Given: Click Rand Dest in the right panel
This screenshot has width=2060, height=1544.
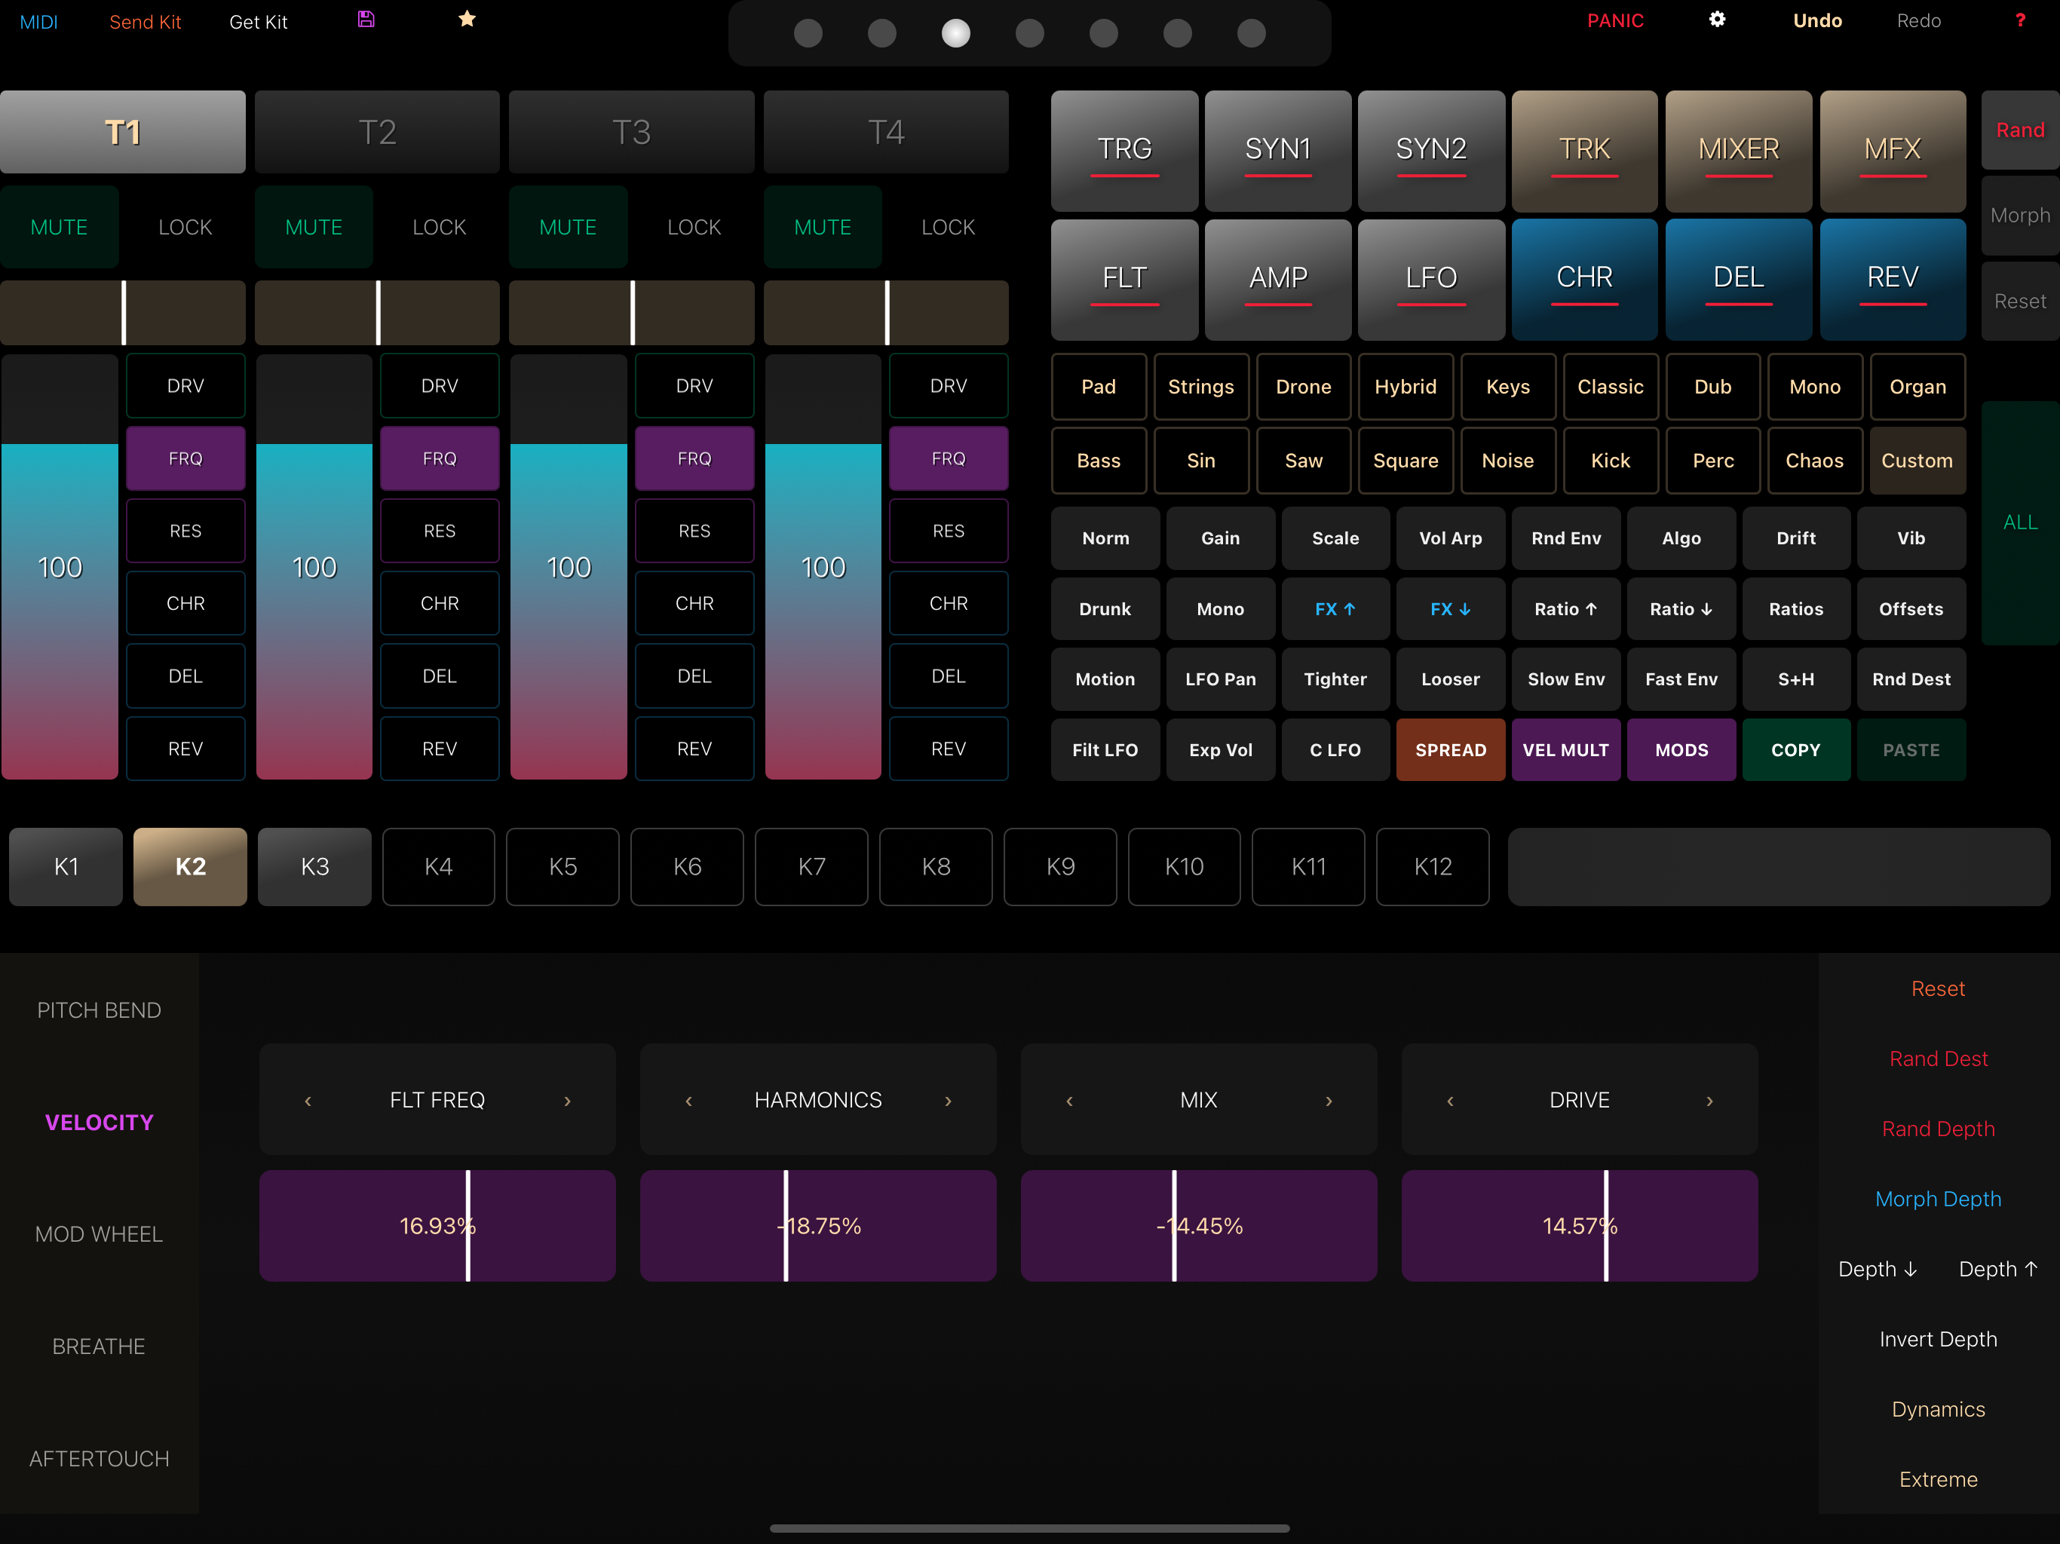Looking at the screenshot, I should pyautogui.click(x=1938, y=1058).
